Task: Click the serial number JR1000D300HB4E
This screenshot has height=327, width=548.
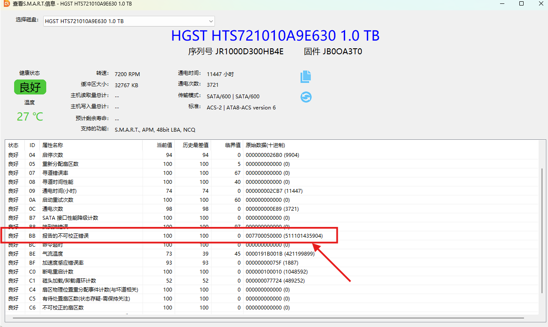Action: click(250, 52)
